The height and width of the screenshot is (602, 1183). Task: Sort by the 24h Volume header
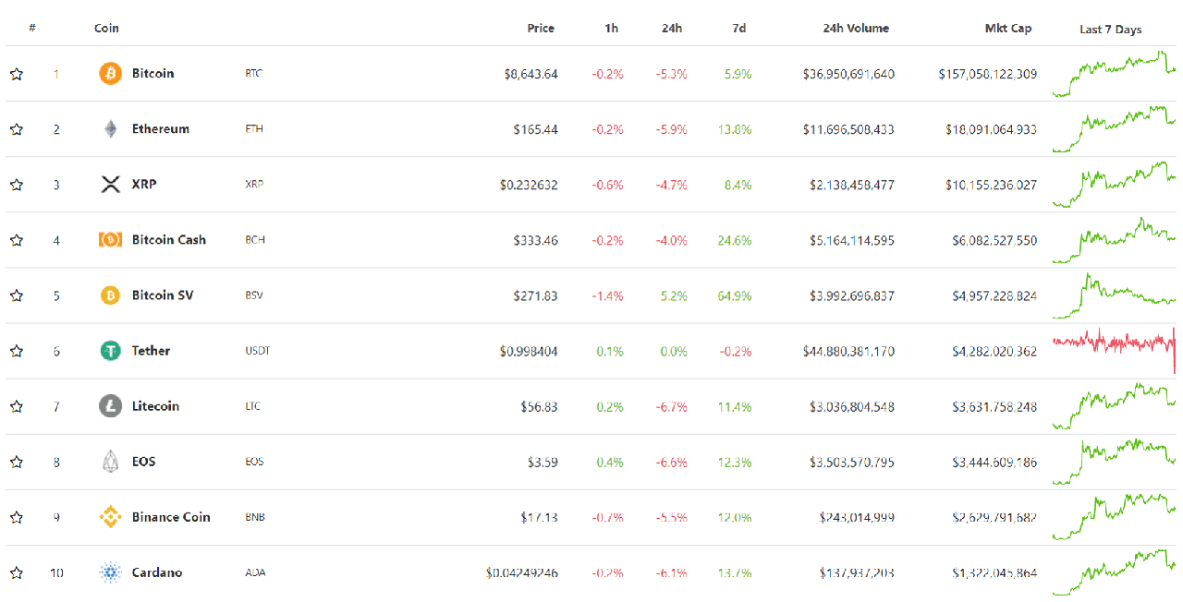[856, 28]
